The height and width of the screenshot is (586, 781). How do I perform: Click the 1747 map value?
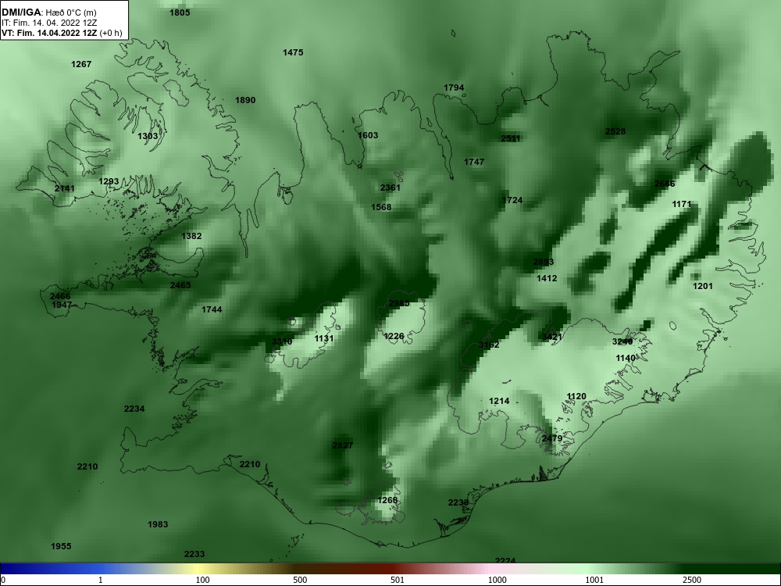(474, 162)
